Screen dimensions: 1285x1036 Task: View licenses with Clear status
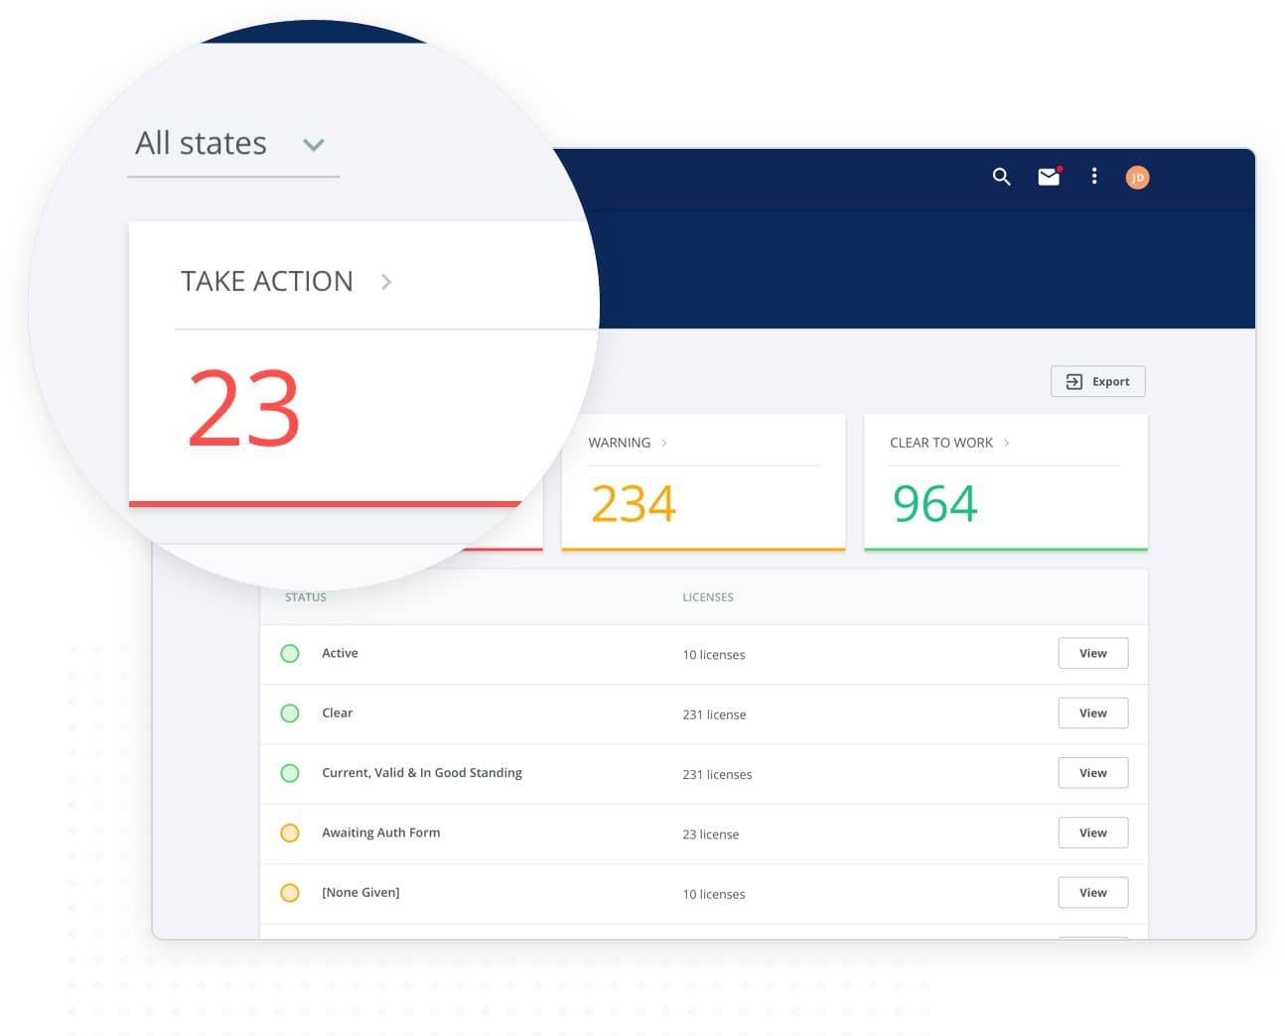click(x=1092, y=713)
